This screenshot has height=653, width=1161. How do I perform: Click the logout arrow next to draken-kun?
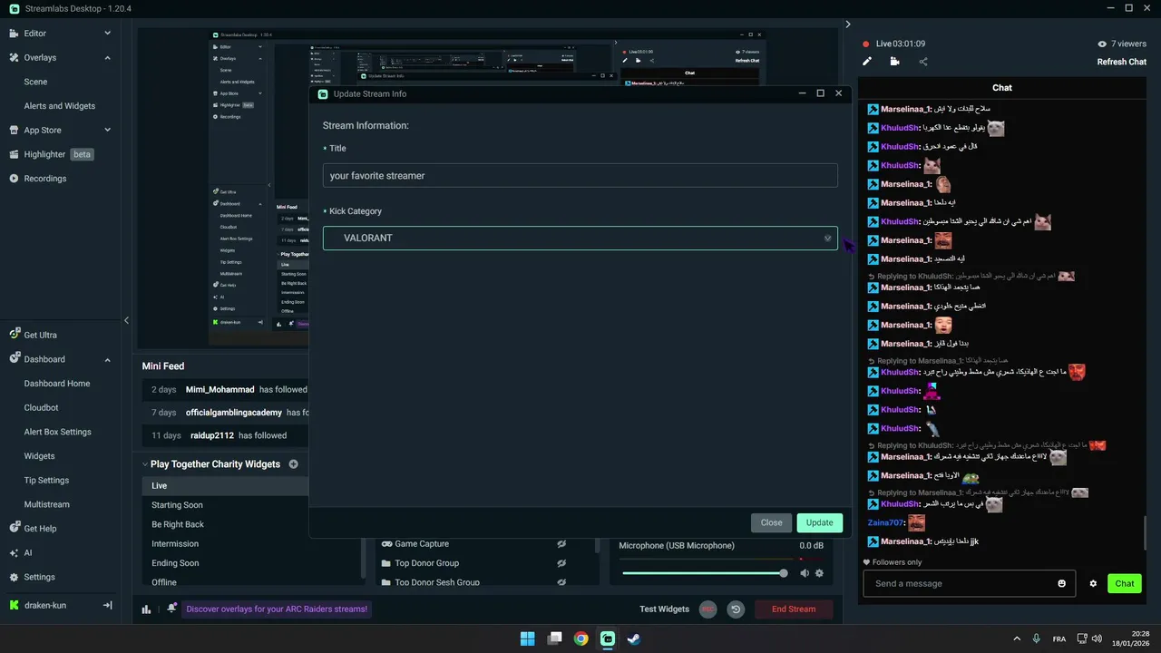pyautogui.click(x=108, y=605)
